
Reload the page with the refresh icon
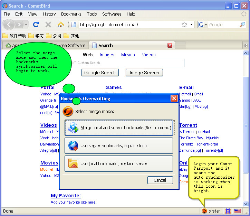point(36,25)
